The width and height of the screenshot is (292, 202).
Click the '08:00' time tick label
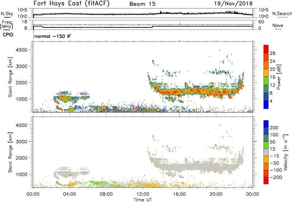coord(106,194)
